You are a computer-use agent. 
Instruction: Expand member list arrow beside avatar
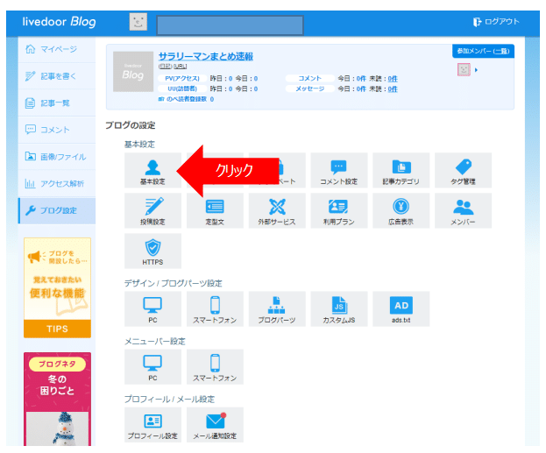click(x=477, y=70)
